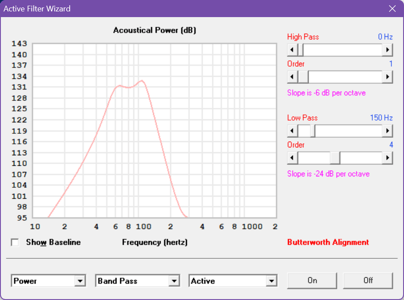Click the High Pass Order left arrow
Viewport: 404px width, 300px height.
point(293,77)
